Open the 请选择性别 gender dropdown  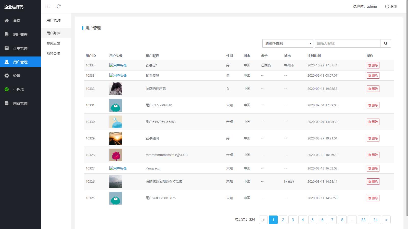coord(288,44)
